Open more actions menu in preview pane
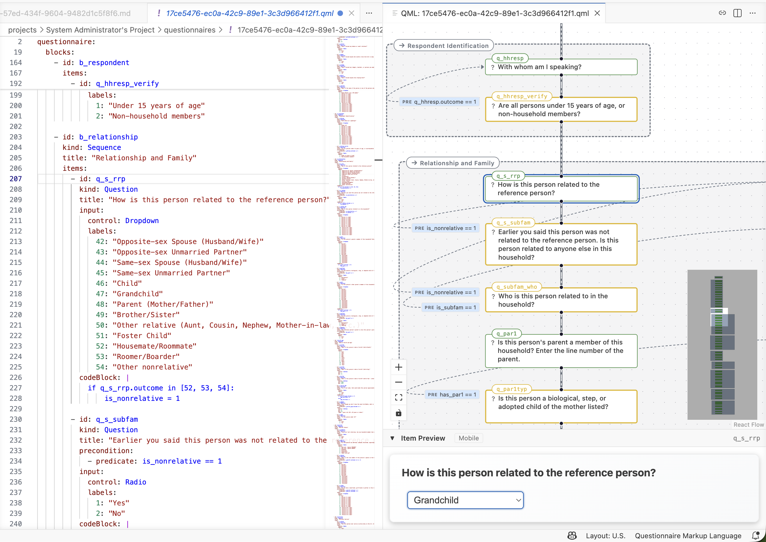766x542 pixels. 753,13
